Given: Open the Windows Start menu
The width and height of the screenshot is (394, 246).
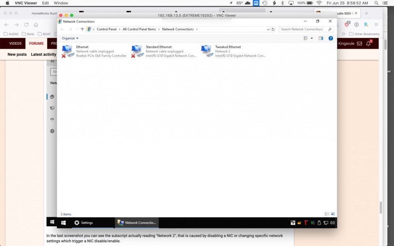Looking at the screenshot, I should click(x=64, y=223).
